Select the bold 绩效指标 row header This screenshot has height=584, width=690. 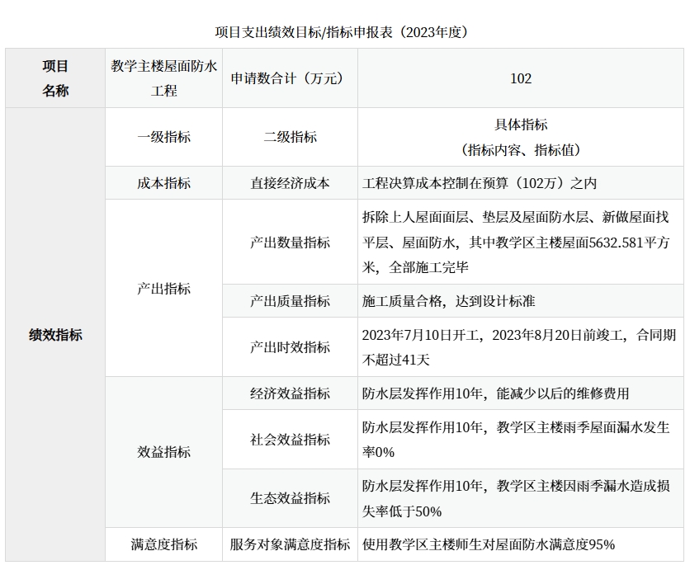pos(55,335)
